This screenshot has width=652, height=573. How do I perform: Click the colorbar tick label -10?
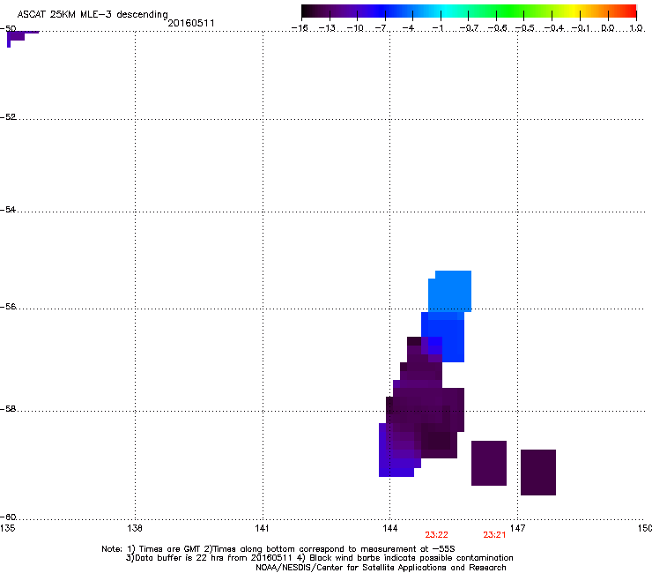[355, 28]
